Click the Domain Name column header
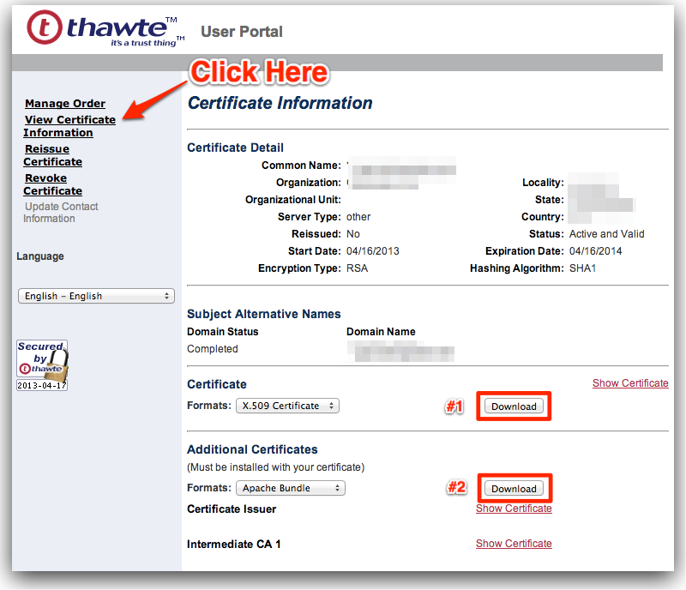 click(381, 332)
